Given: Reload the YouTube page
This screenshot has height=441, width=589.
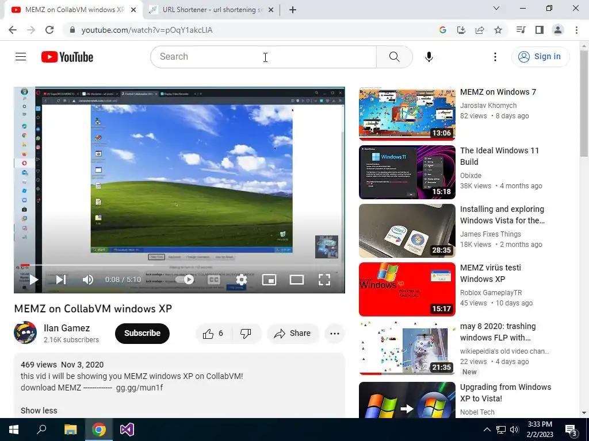Looking at the screenshot, I should (x=49, y=30).
